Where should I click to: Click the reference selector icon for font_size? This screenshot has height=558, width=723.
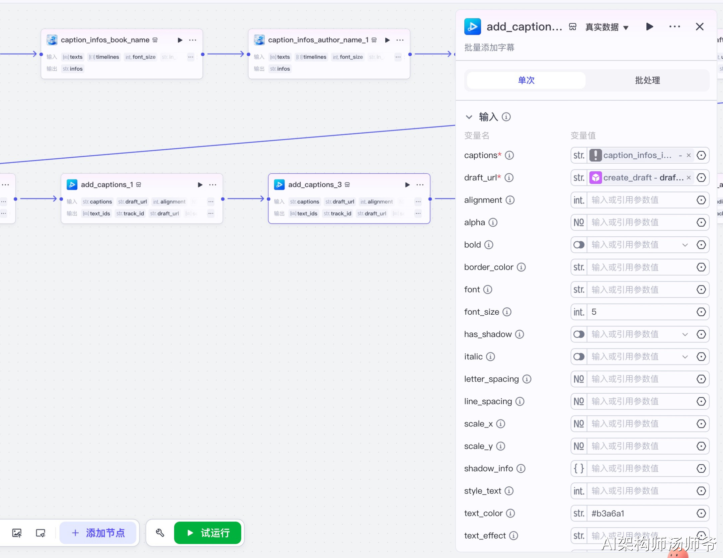pyautogui.click(x=701, y=312)
